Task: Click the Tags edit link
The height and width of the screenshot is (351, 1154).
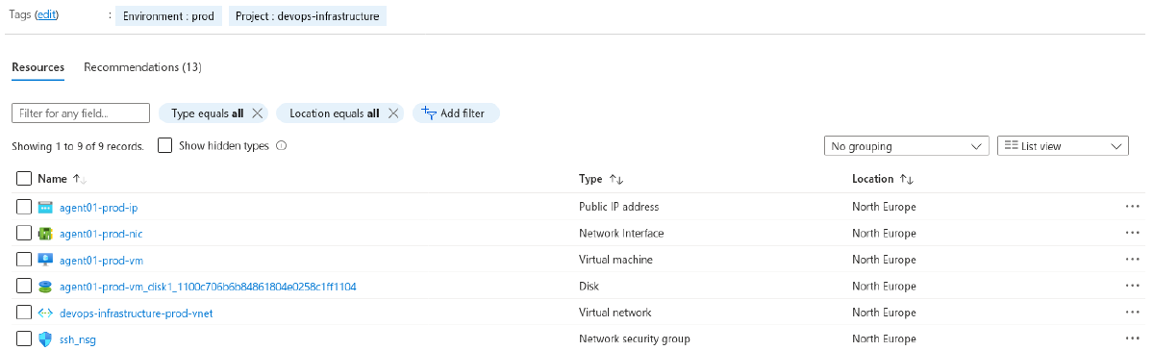Action: [x=47, y=15]
